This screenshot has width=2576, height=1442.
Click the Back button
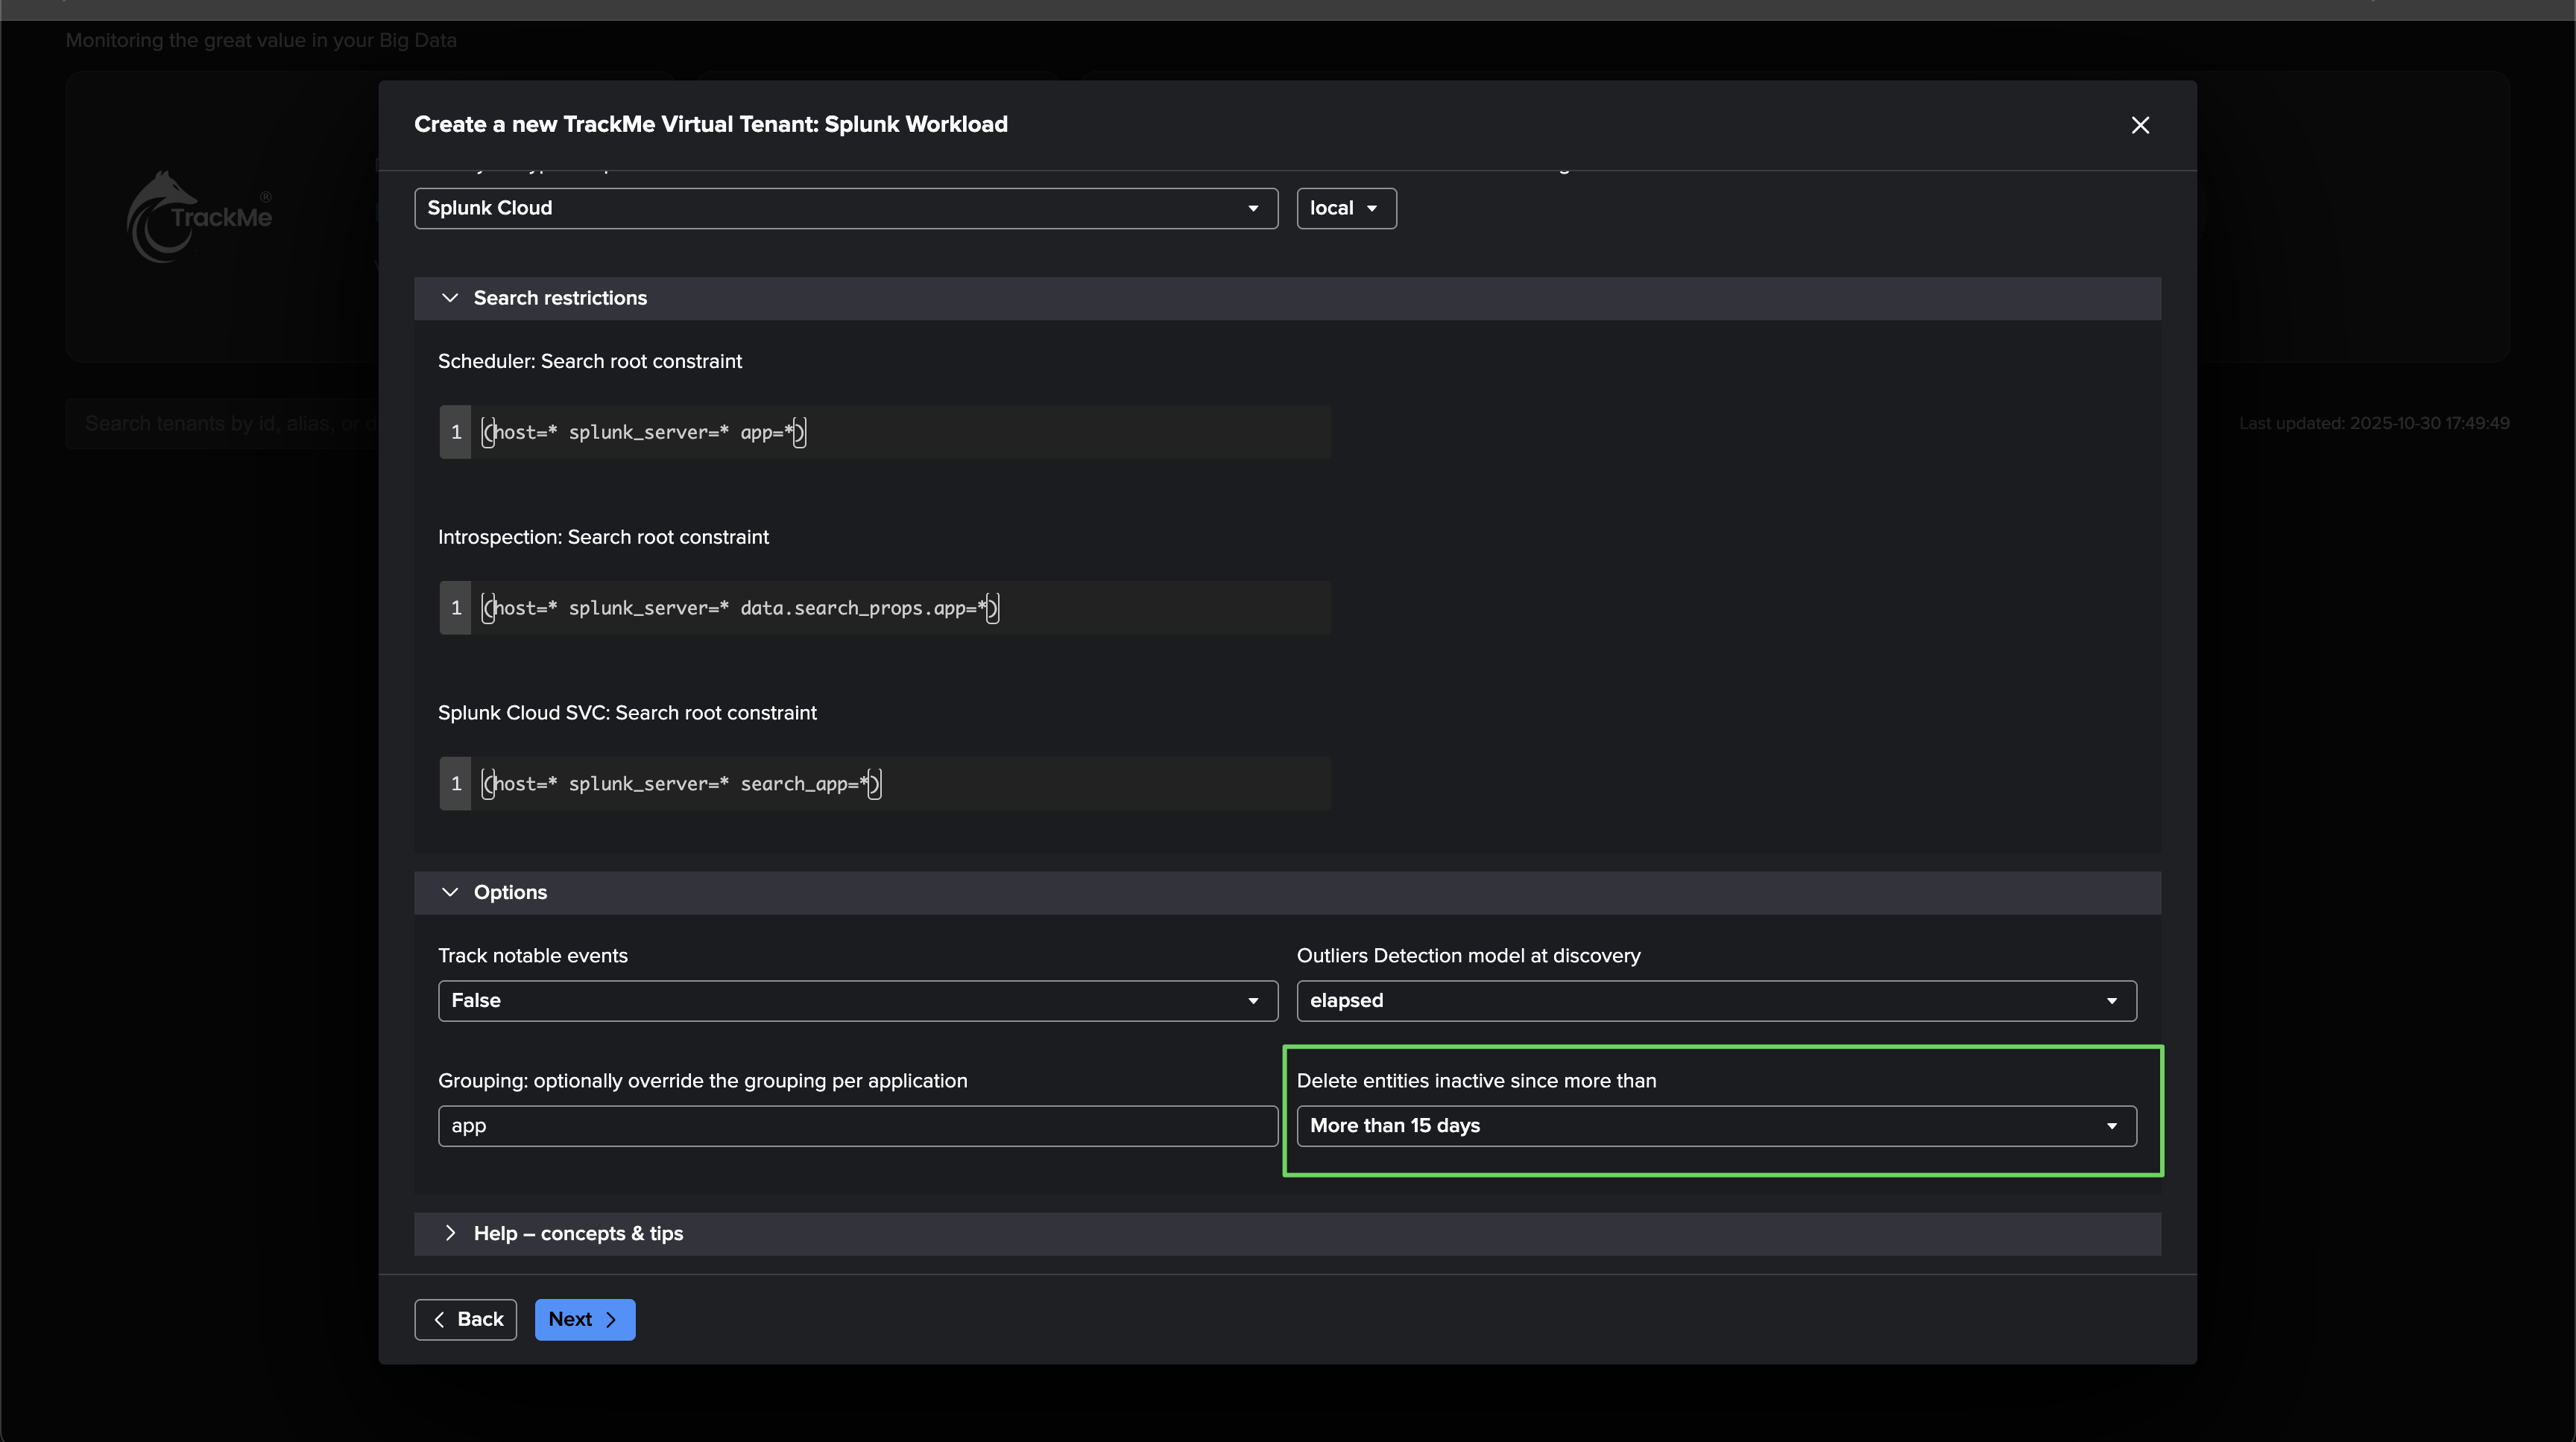click(x=465, y=1319)
